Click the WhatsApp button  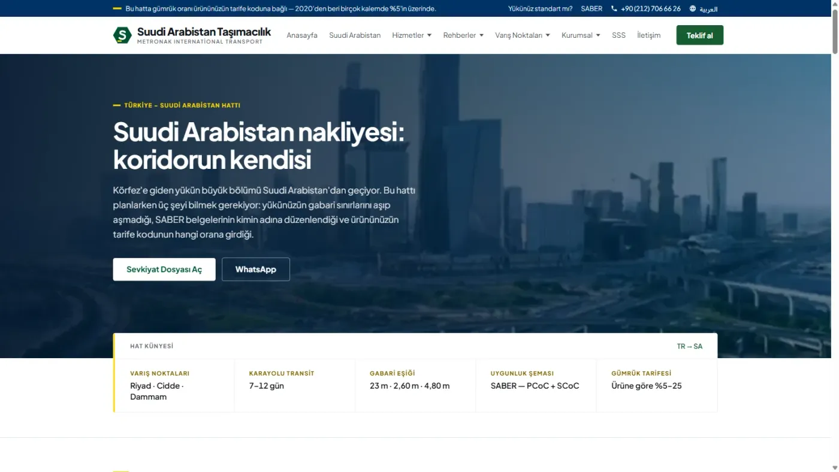(256, 270)
